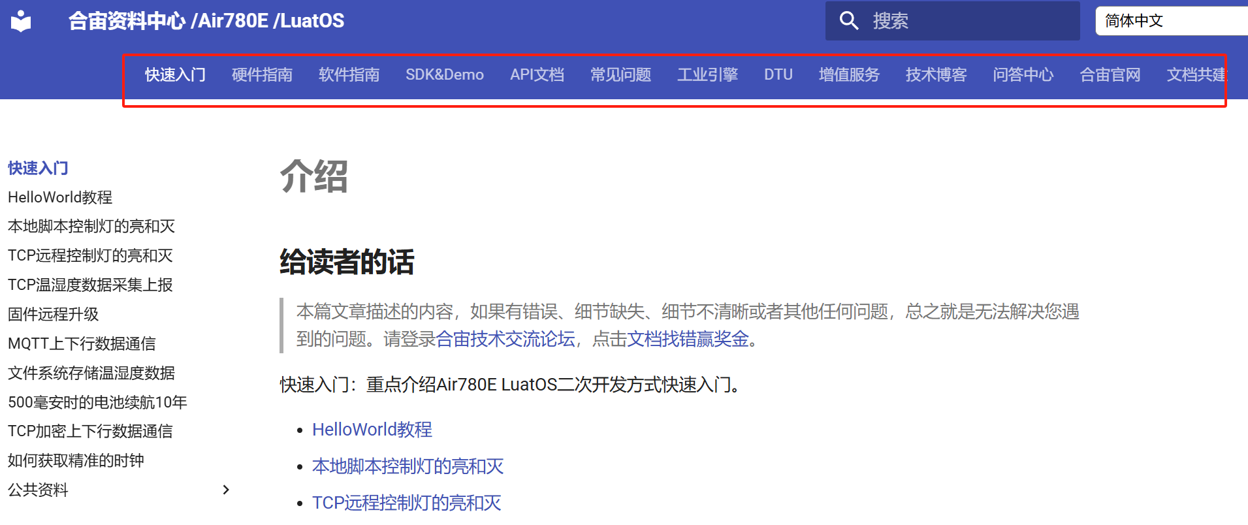Go to the 技术博客 tab

pyautogui.click(x=936, y=75)
